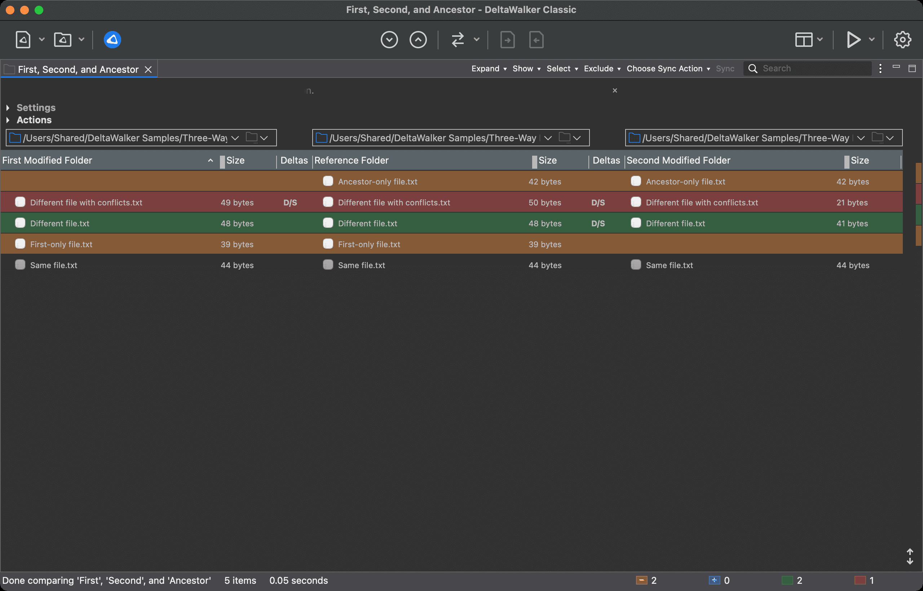The height and width of the screenshot is (591, 923).
Task: Click the swap sides arrows icon
Action: click(458, 40)
